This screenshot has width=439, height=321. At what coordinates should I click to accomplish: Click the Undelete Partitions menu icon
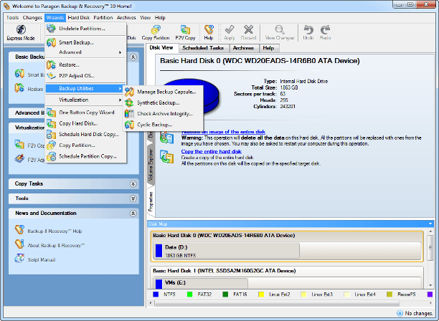pyautogui.click(x=51, y=29)
